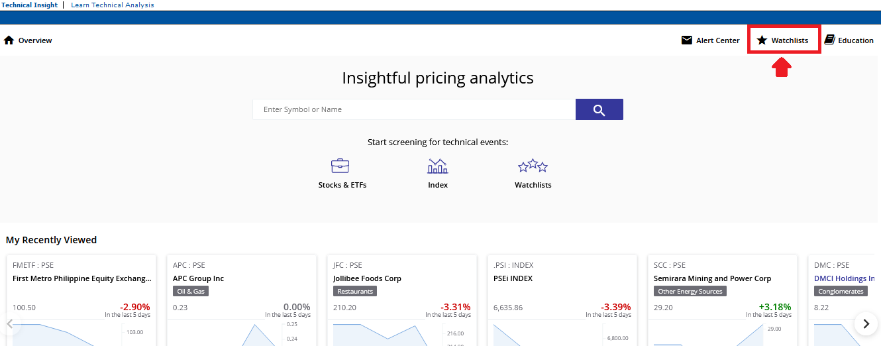The width and height of the screenshot is (881, 346).
Task: Click Watchlists label under screening options
Action: 533,185
